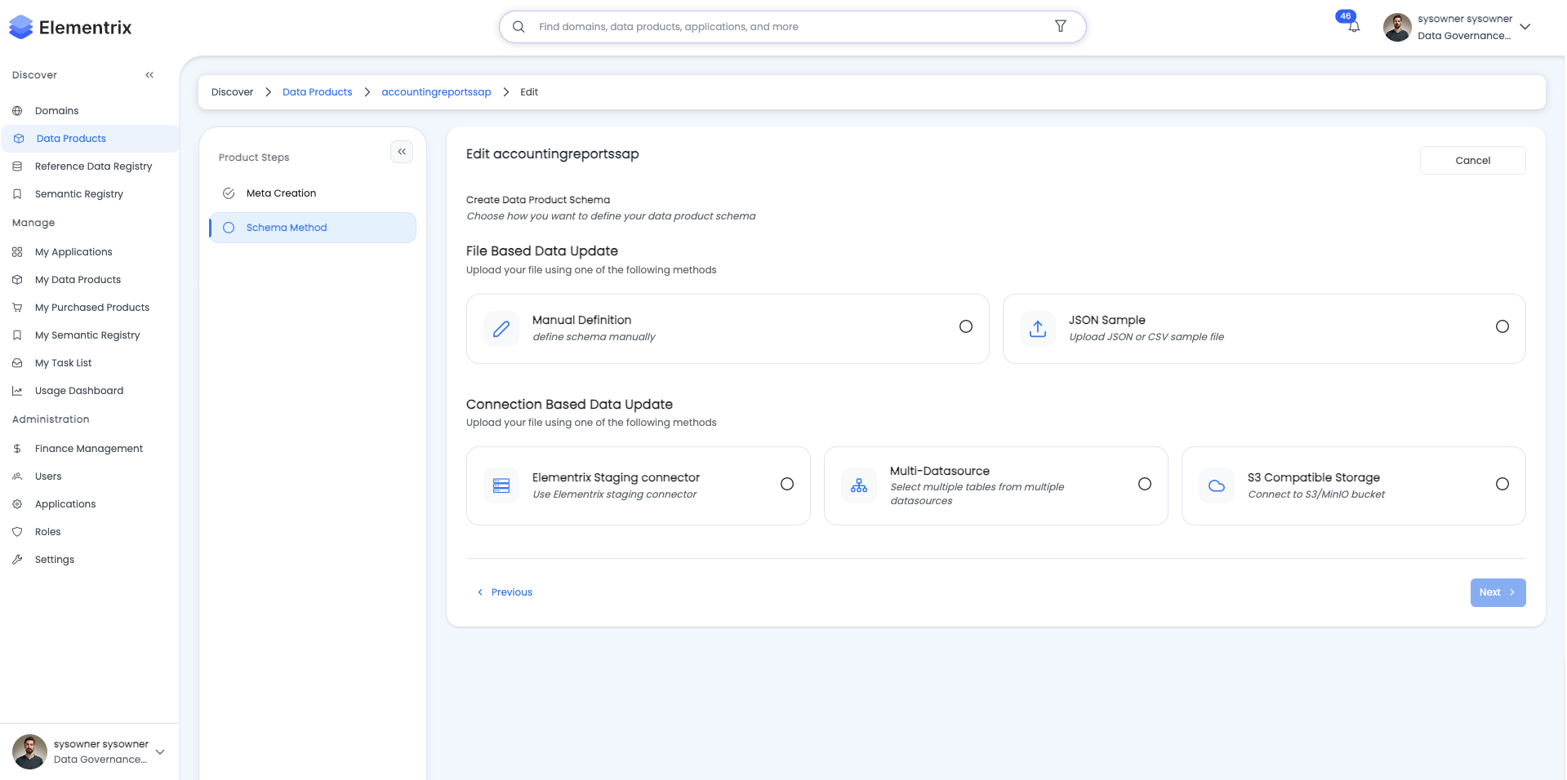Viewport: 1567px width, 780px height.
Task: Switch to My Purchased Products section
Action: [91, 307]
